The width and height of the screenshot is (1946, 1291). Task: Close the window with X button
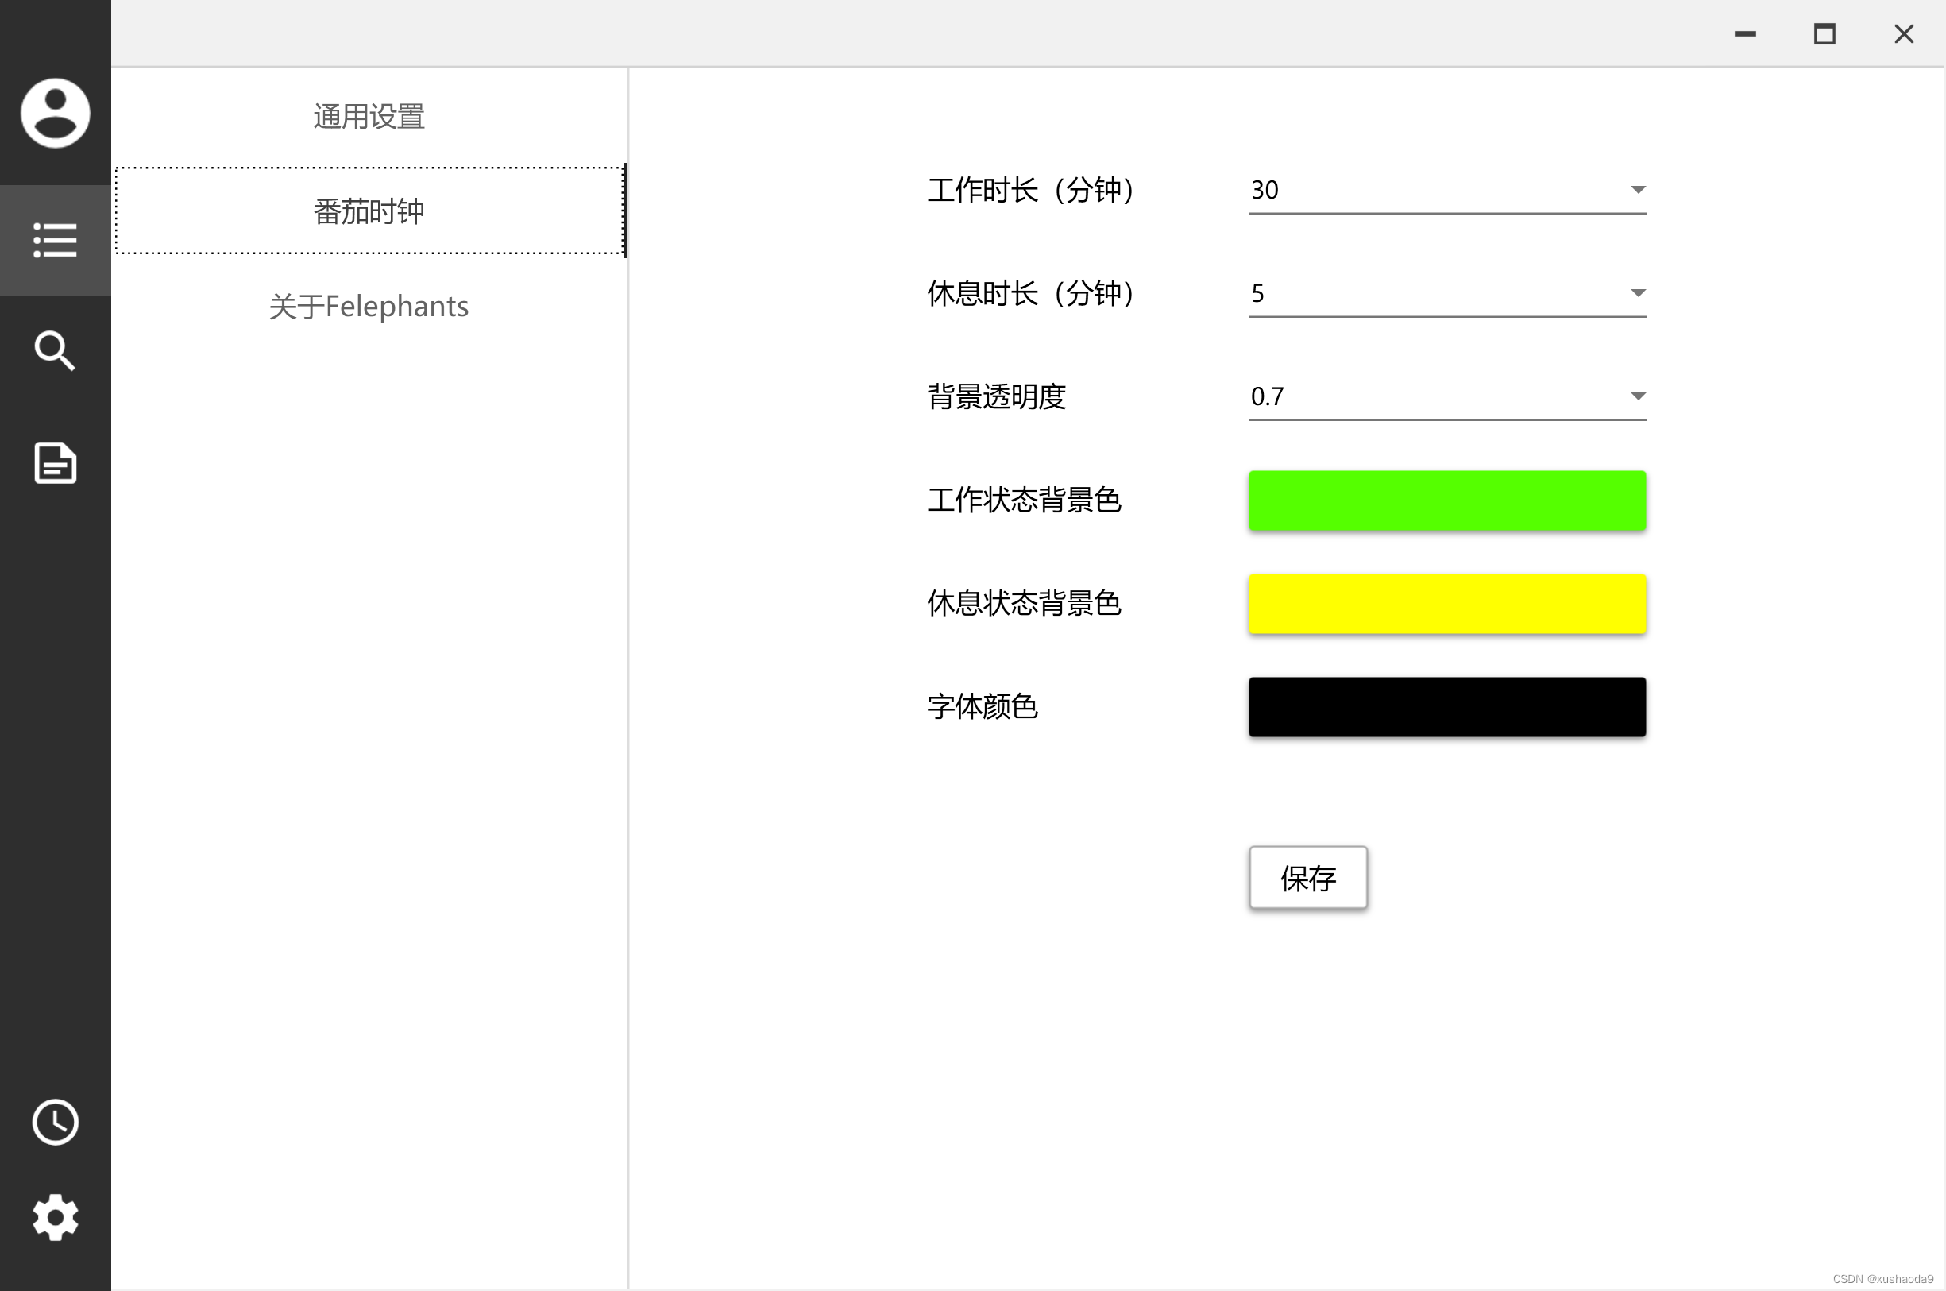click(x=1903, y=33)
